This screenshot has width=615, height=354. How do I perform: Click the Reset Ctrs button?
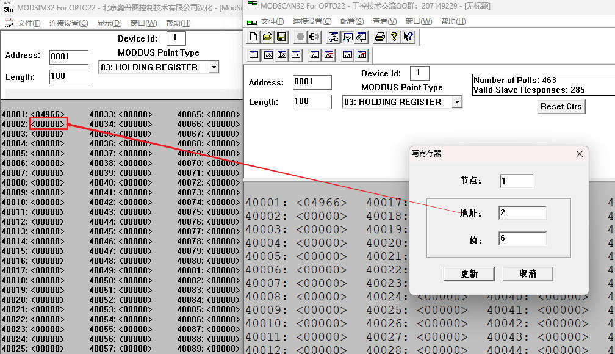[x=561, y=106]
